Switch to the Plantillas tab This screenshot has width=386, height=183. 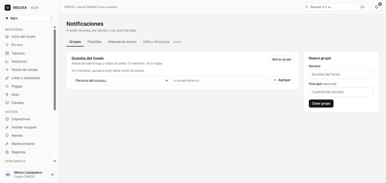tap(94, 42)
